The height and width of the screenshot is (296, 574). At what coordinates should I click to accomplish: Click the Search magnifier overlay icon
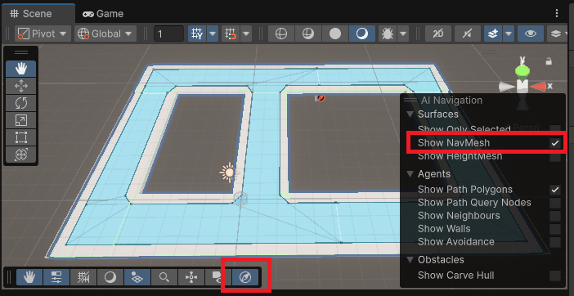click(x=164, y=278)
